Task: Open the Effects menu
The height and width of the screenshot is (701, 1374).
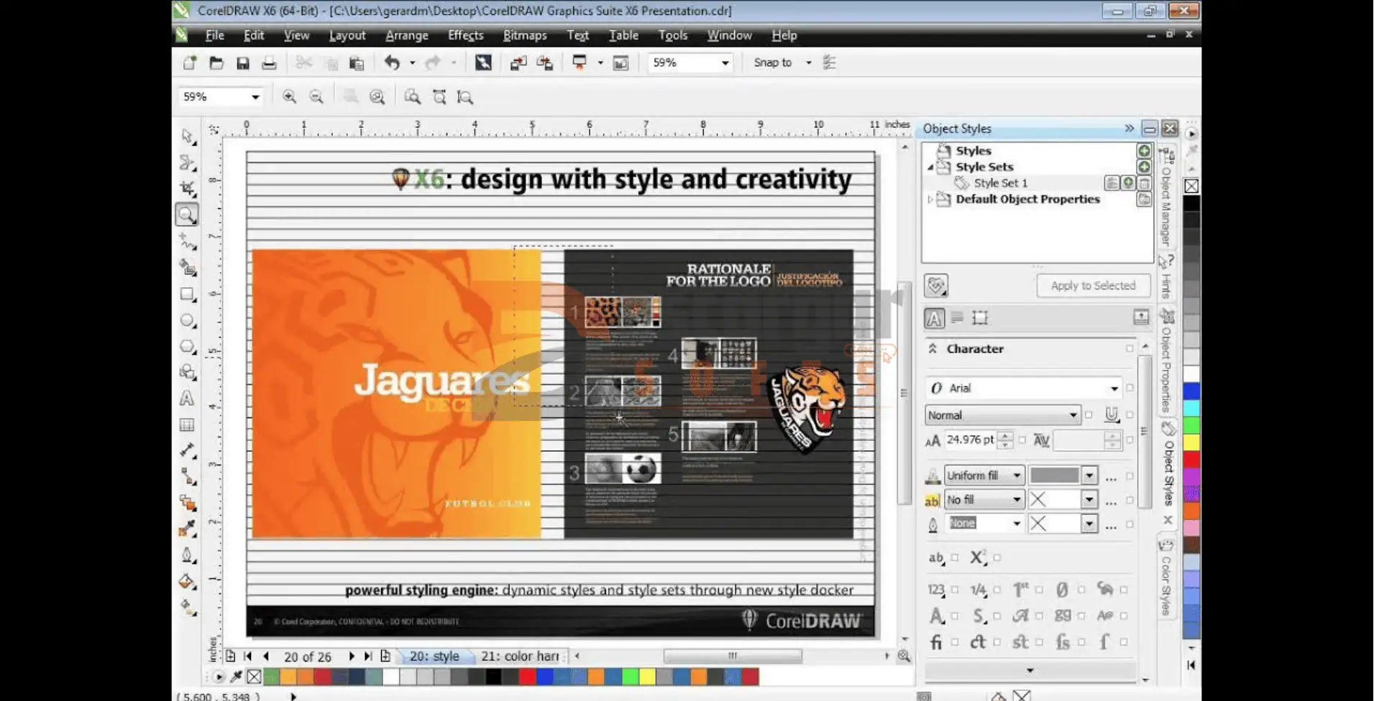Action: pyautogui.click(x=465, y=35)
